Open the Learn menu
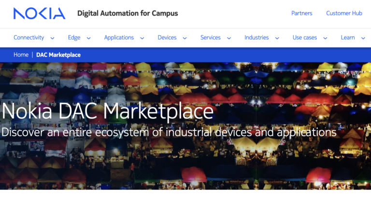Image resolution: width=371 pixels, height=214 pixels. click(x=348, y=37)
